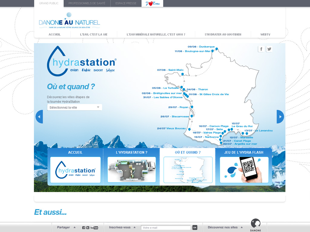Open the WebTV menu item
Image resolution: width=310 pixels, height=232 pixels.
(x=265, y=34)
